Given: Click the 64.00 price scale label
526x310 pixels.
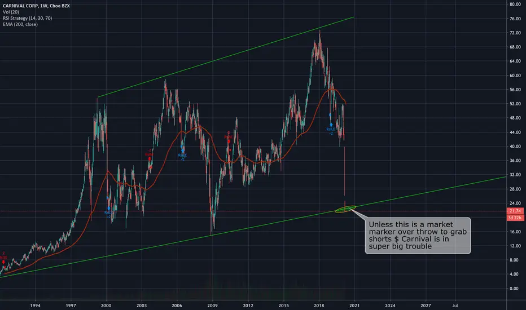Looking at the screenshot, I should click(515, 61).
